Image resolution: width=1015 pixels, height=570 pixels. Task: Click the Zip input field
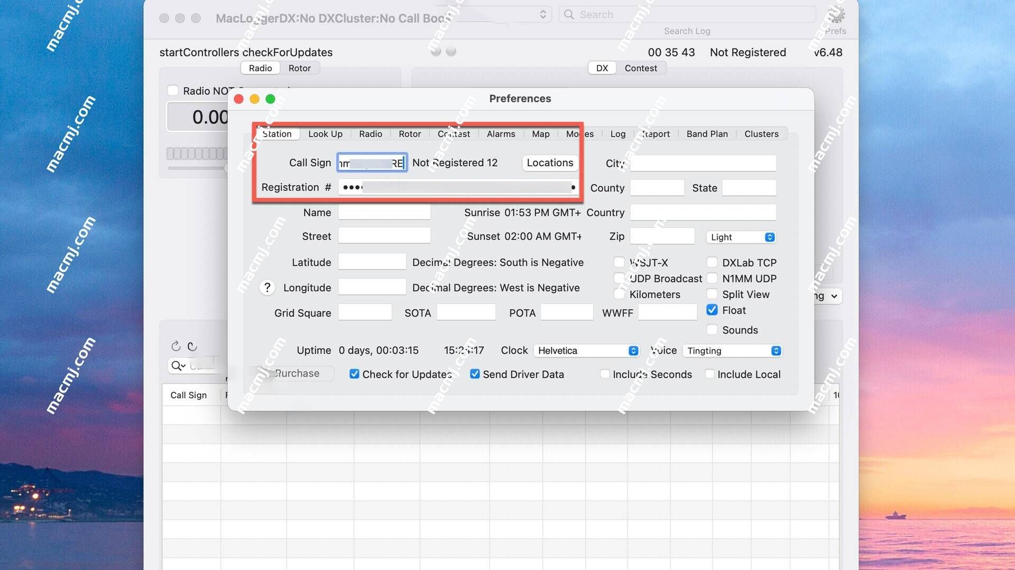(x=662, y=236)
